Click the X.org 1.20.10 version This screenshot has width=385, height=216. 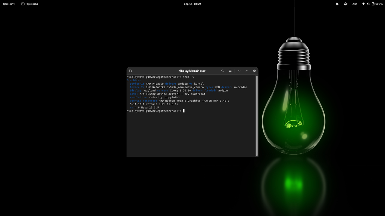coord(180,91)
